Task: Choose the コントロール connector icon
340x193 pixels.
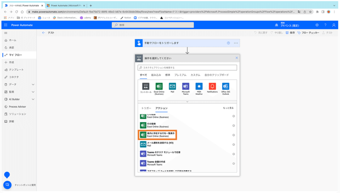Action: 146,86
